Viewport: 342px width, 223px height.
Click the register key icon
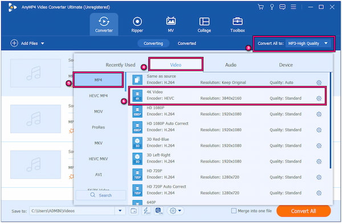click(272, 7)
